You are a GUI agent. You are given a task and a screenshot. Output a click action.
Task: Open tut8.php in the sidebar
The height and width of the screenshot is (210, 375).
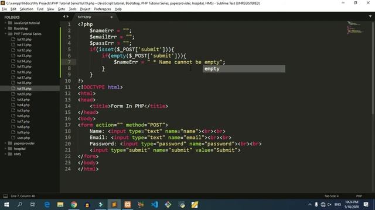click(x=23, y=127)
